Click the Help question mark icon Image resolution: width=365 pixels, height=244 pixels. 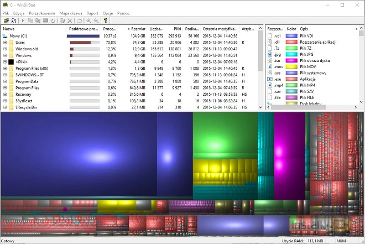pos(106,20)
